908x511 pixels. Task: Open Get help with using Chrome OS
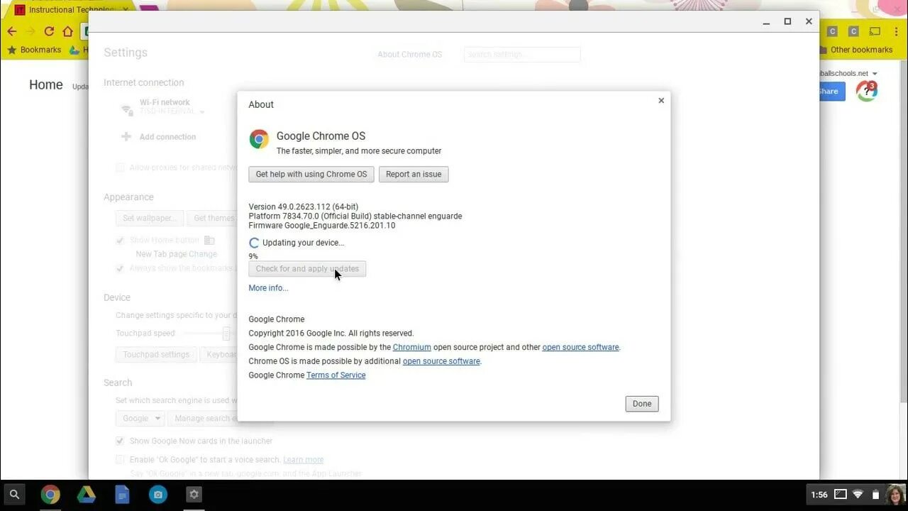click(x=311, y=174)
